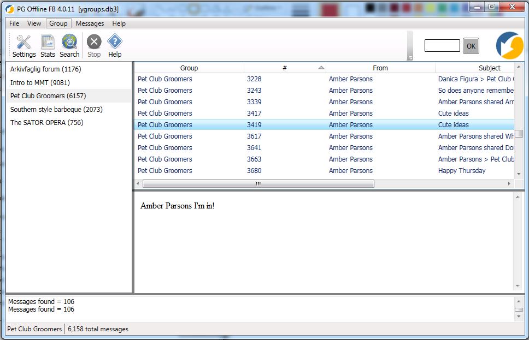
Task: Sort messages by the From column
Action: pyautogui.click(x=380, y=68)
